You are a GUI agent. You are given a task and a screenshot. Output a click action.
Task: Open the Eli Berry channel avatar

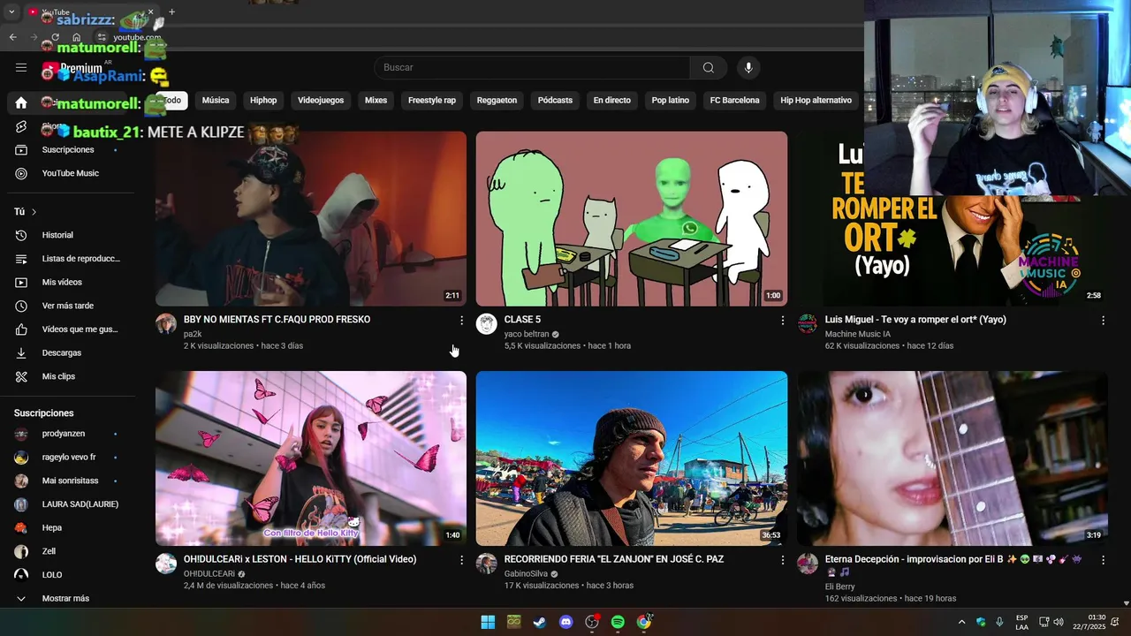tap(808, 564)
